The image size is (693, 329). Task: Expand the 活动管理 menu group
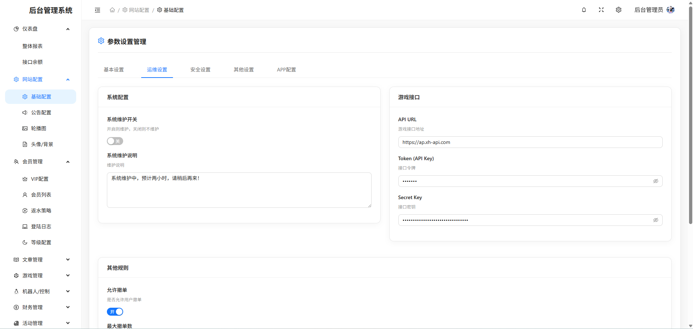pos(68,323)
